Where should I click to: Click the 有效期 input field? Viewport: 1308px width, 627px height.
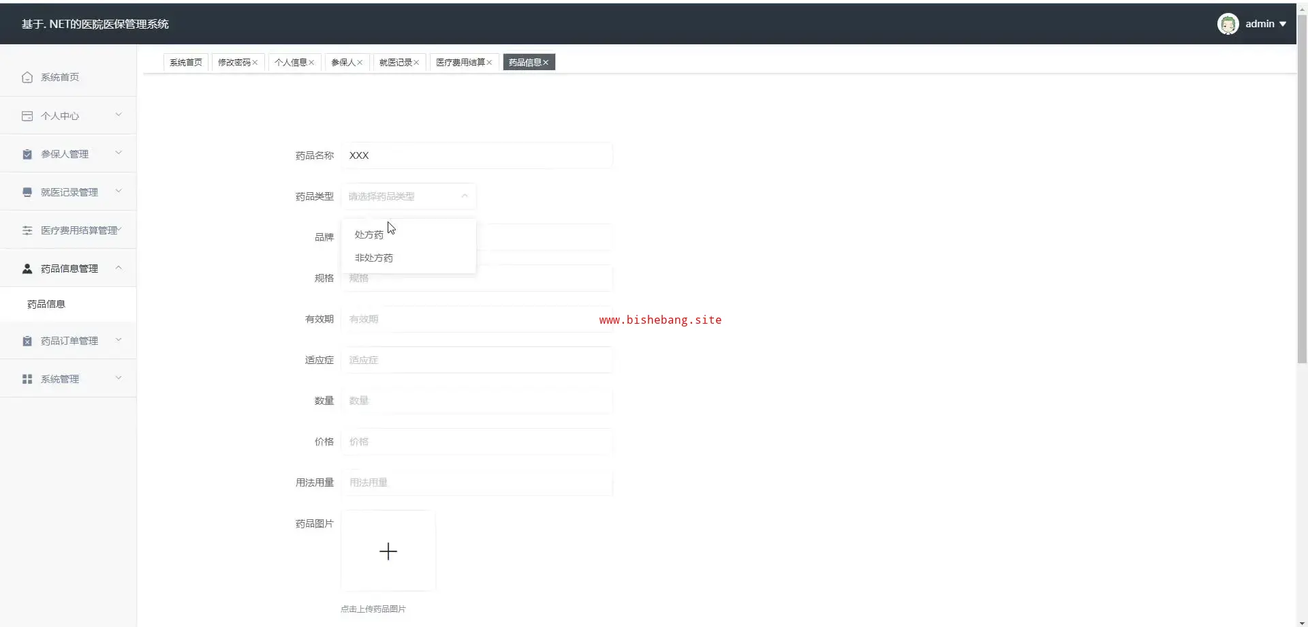pyautogui.click(x=477, y=319)
